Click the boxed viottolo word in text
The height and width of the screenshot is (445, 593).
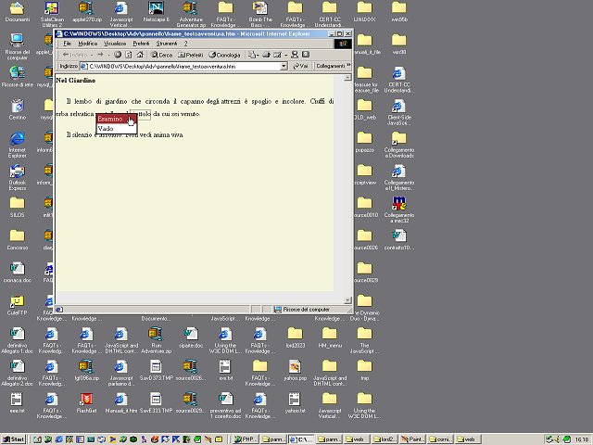pyautogui.click(x=141, y=114)
